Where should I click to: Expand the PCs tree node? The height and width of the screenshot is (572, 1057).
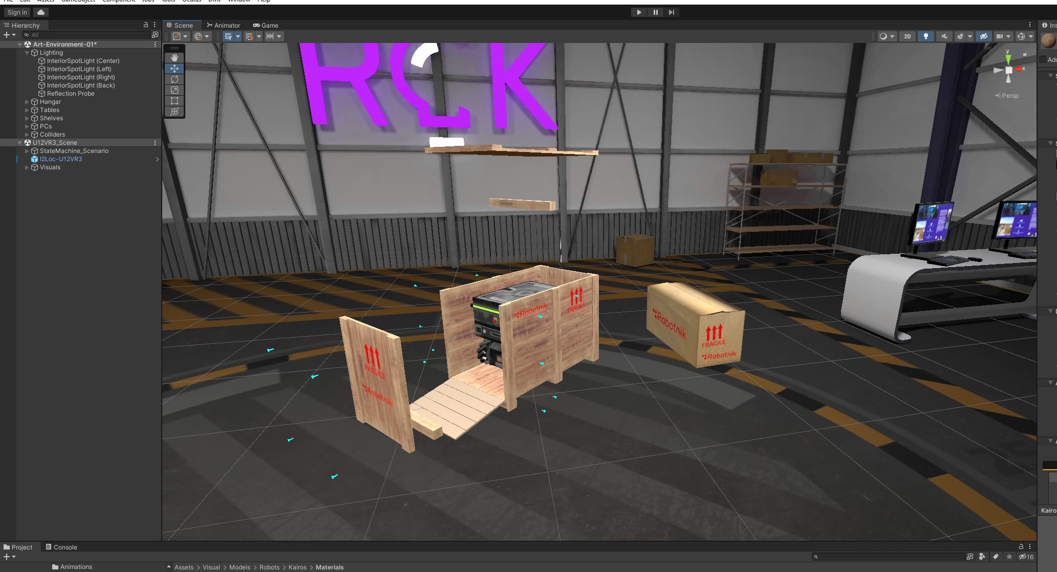click(x=27, y=126)
